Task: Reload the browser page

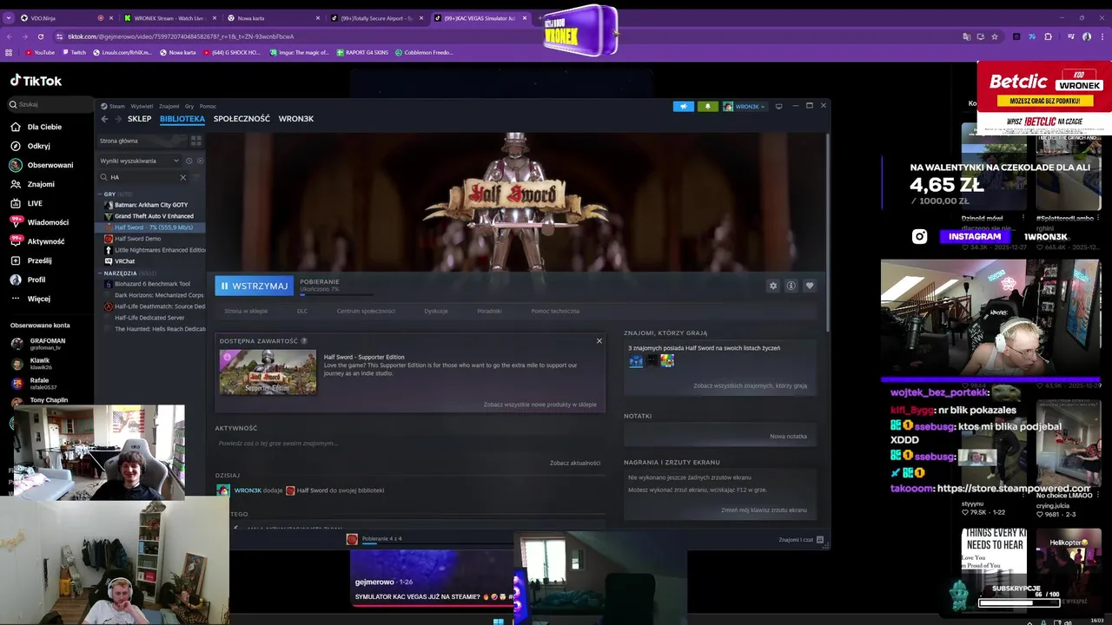Action: coord(40,36)
